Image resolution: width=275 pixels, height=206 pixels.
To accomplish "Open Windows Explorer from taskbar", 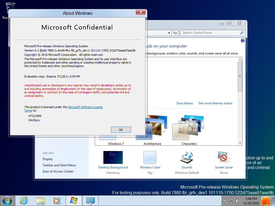I will pyautogui.click(x=41, y=201).
